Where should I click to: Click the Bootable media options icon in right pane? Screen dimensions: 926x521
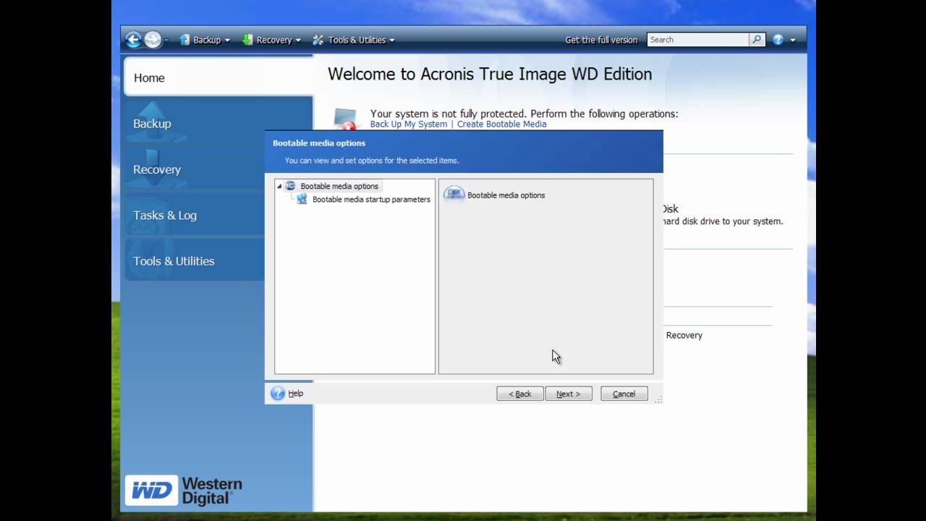[454, 194]
